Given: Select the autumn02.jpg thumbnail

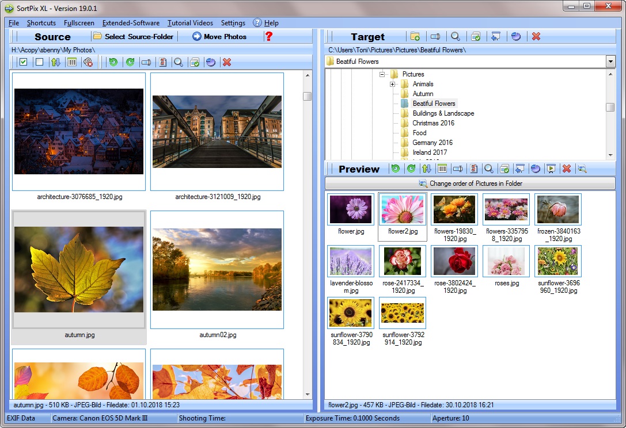Looking at the screenshot, I should click(217, 269).
